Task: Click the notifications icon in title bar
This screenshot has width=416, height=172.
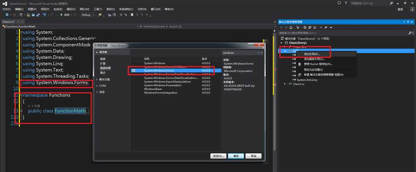Action: (x=339, y=3)
